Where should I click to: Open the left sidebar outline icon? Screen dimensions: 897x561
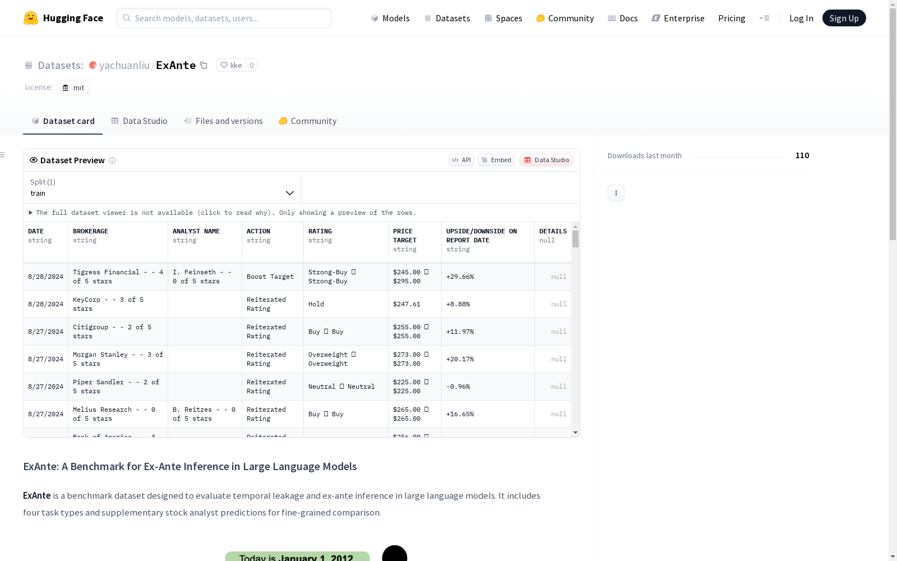tap(3, 155)
